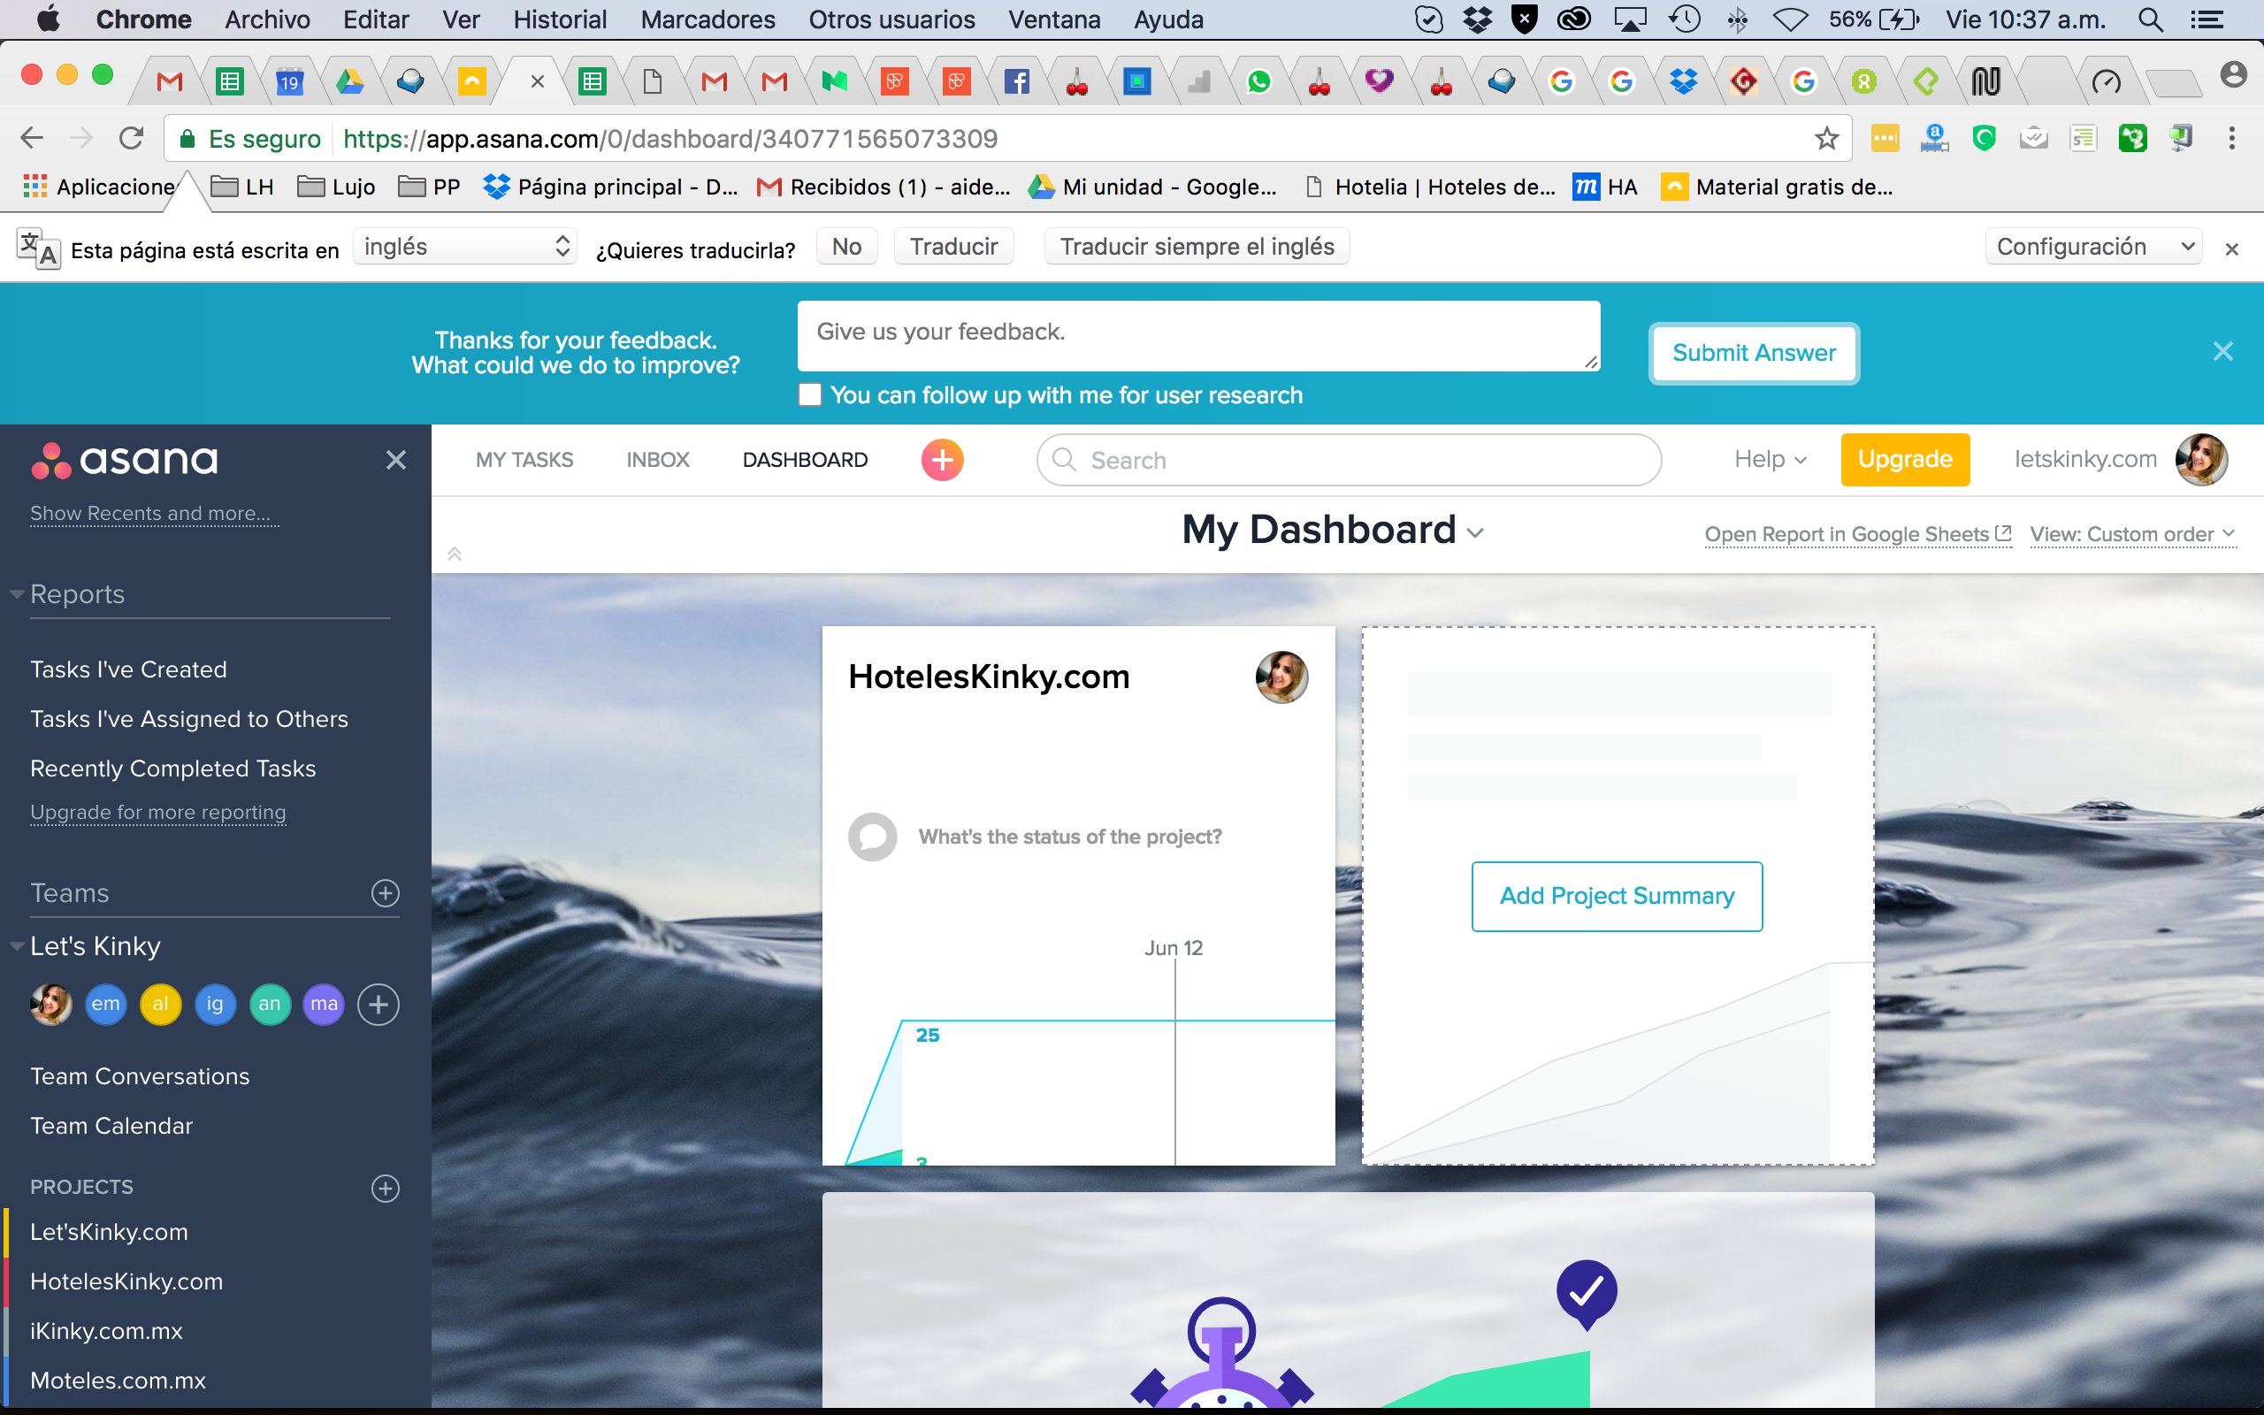2264x1415 pixels.
Task: Click No in translate bar
Action: coord(846,246)
